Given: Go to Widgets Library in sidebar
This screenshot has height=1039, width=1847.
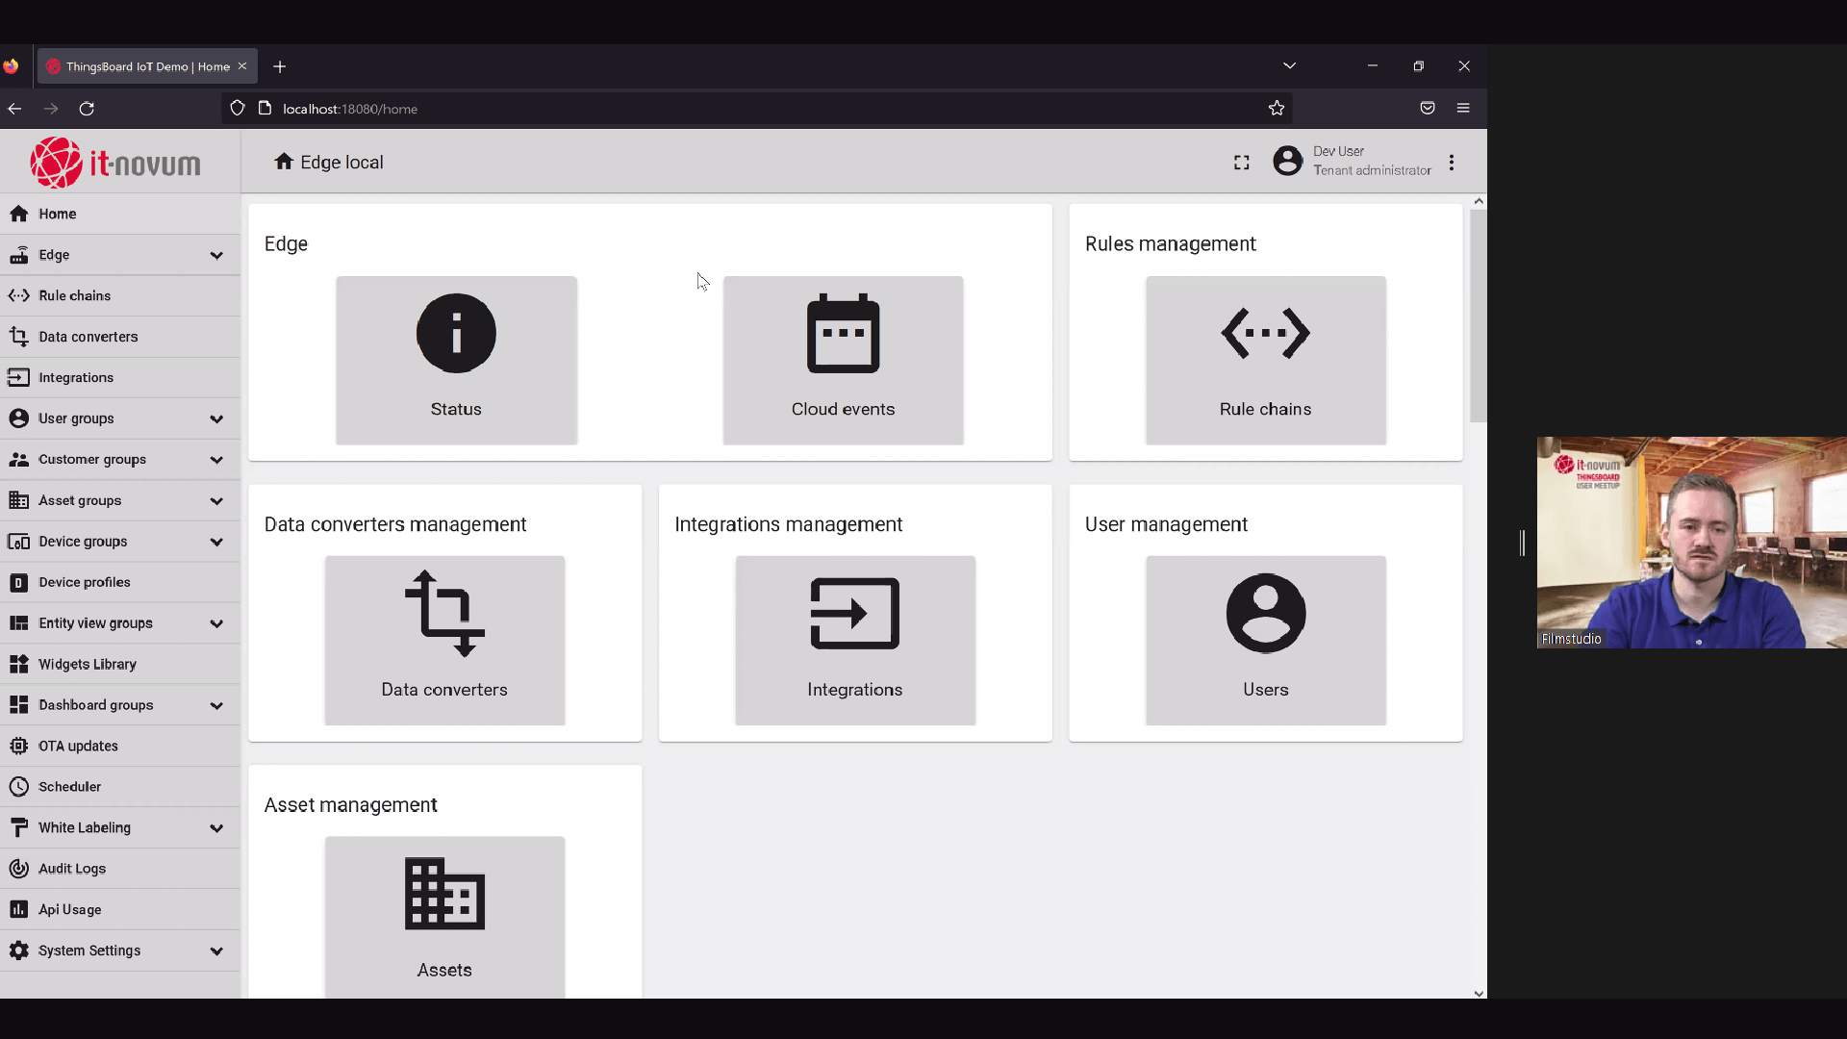Looking at the screenshot, I should point(87,664).
